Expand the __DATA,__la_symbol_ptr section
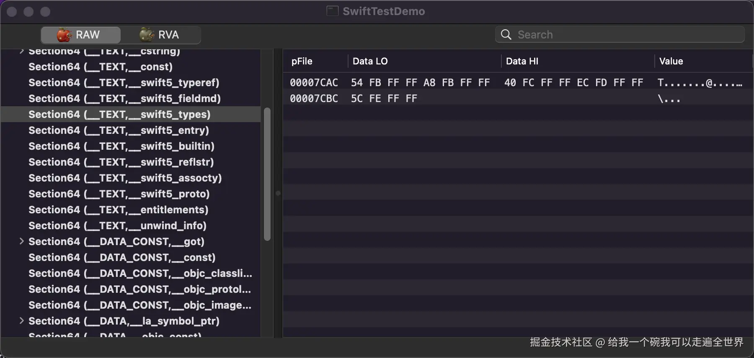Screen dimensions: 754x358 pyautogui.click(x=22, y=321)
